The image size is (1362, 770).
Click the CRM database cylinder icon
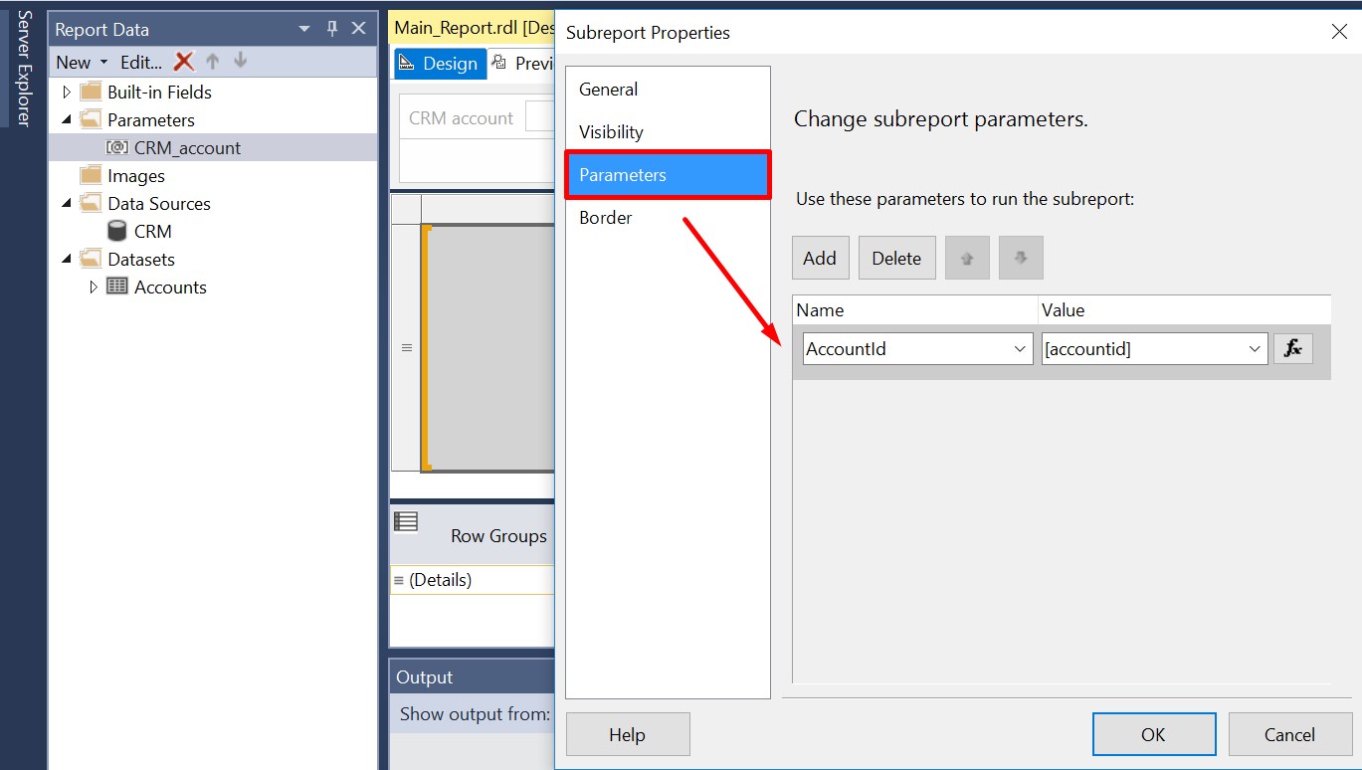click(117, 231)
